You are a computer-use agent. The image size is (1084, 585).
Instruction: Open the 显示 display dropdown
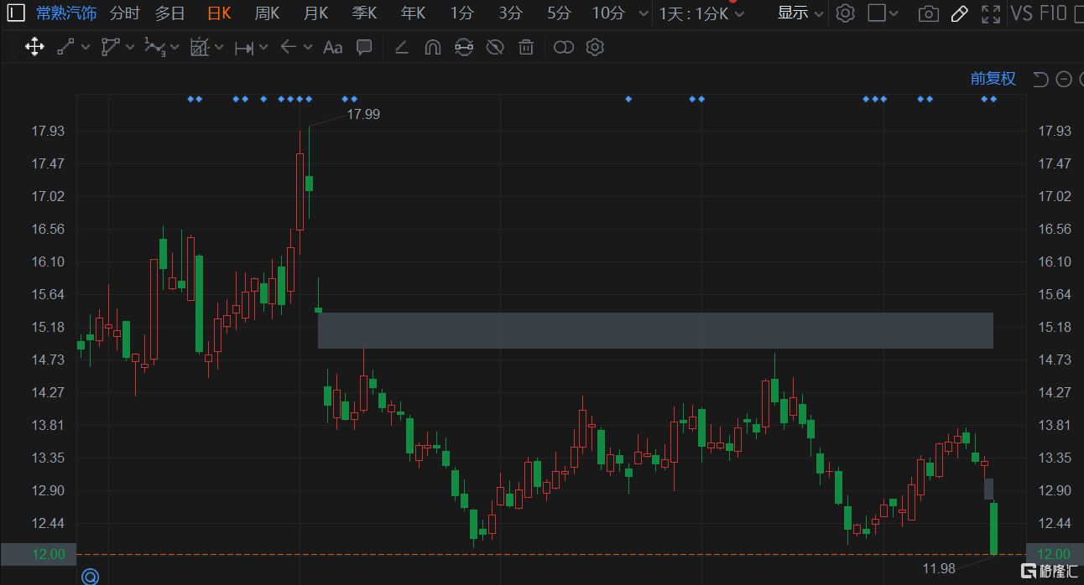(800, 13)
